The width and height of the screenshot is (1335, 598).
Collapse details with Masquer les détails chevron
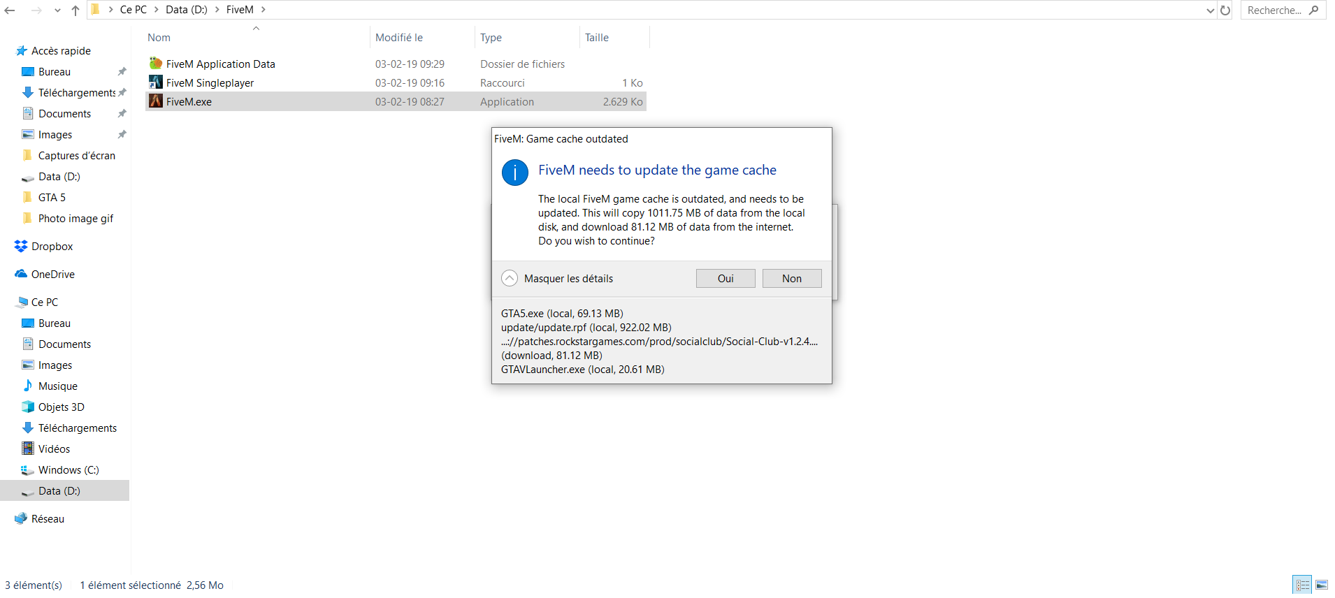click(x=510, y=278)
